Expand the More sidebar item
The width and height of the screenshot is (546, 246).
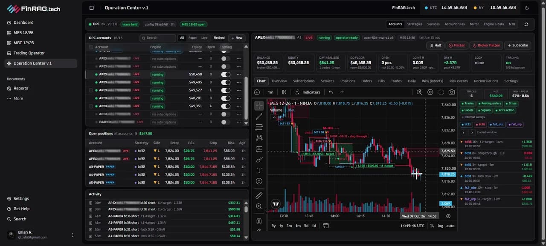click(x=18, y=98)
